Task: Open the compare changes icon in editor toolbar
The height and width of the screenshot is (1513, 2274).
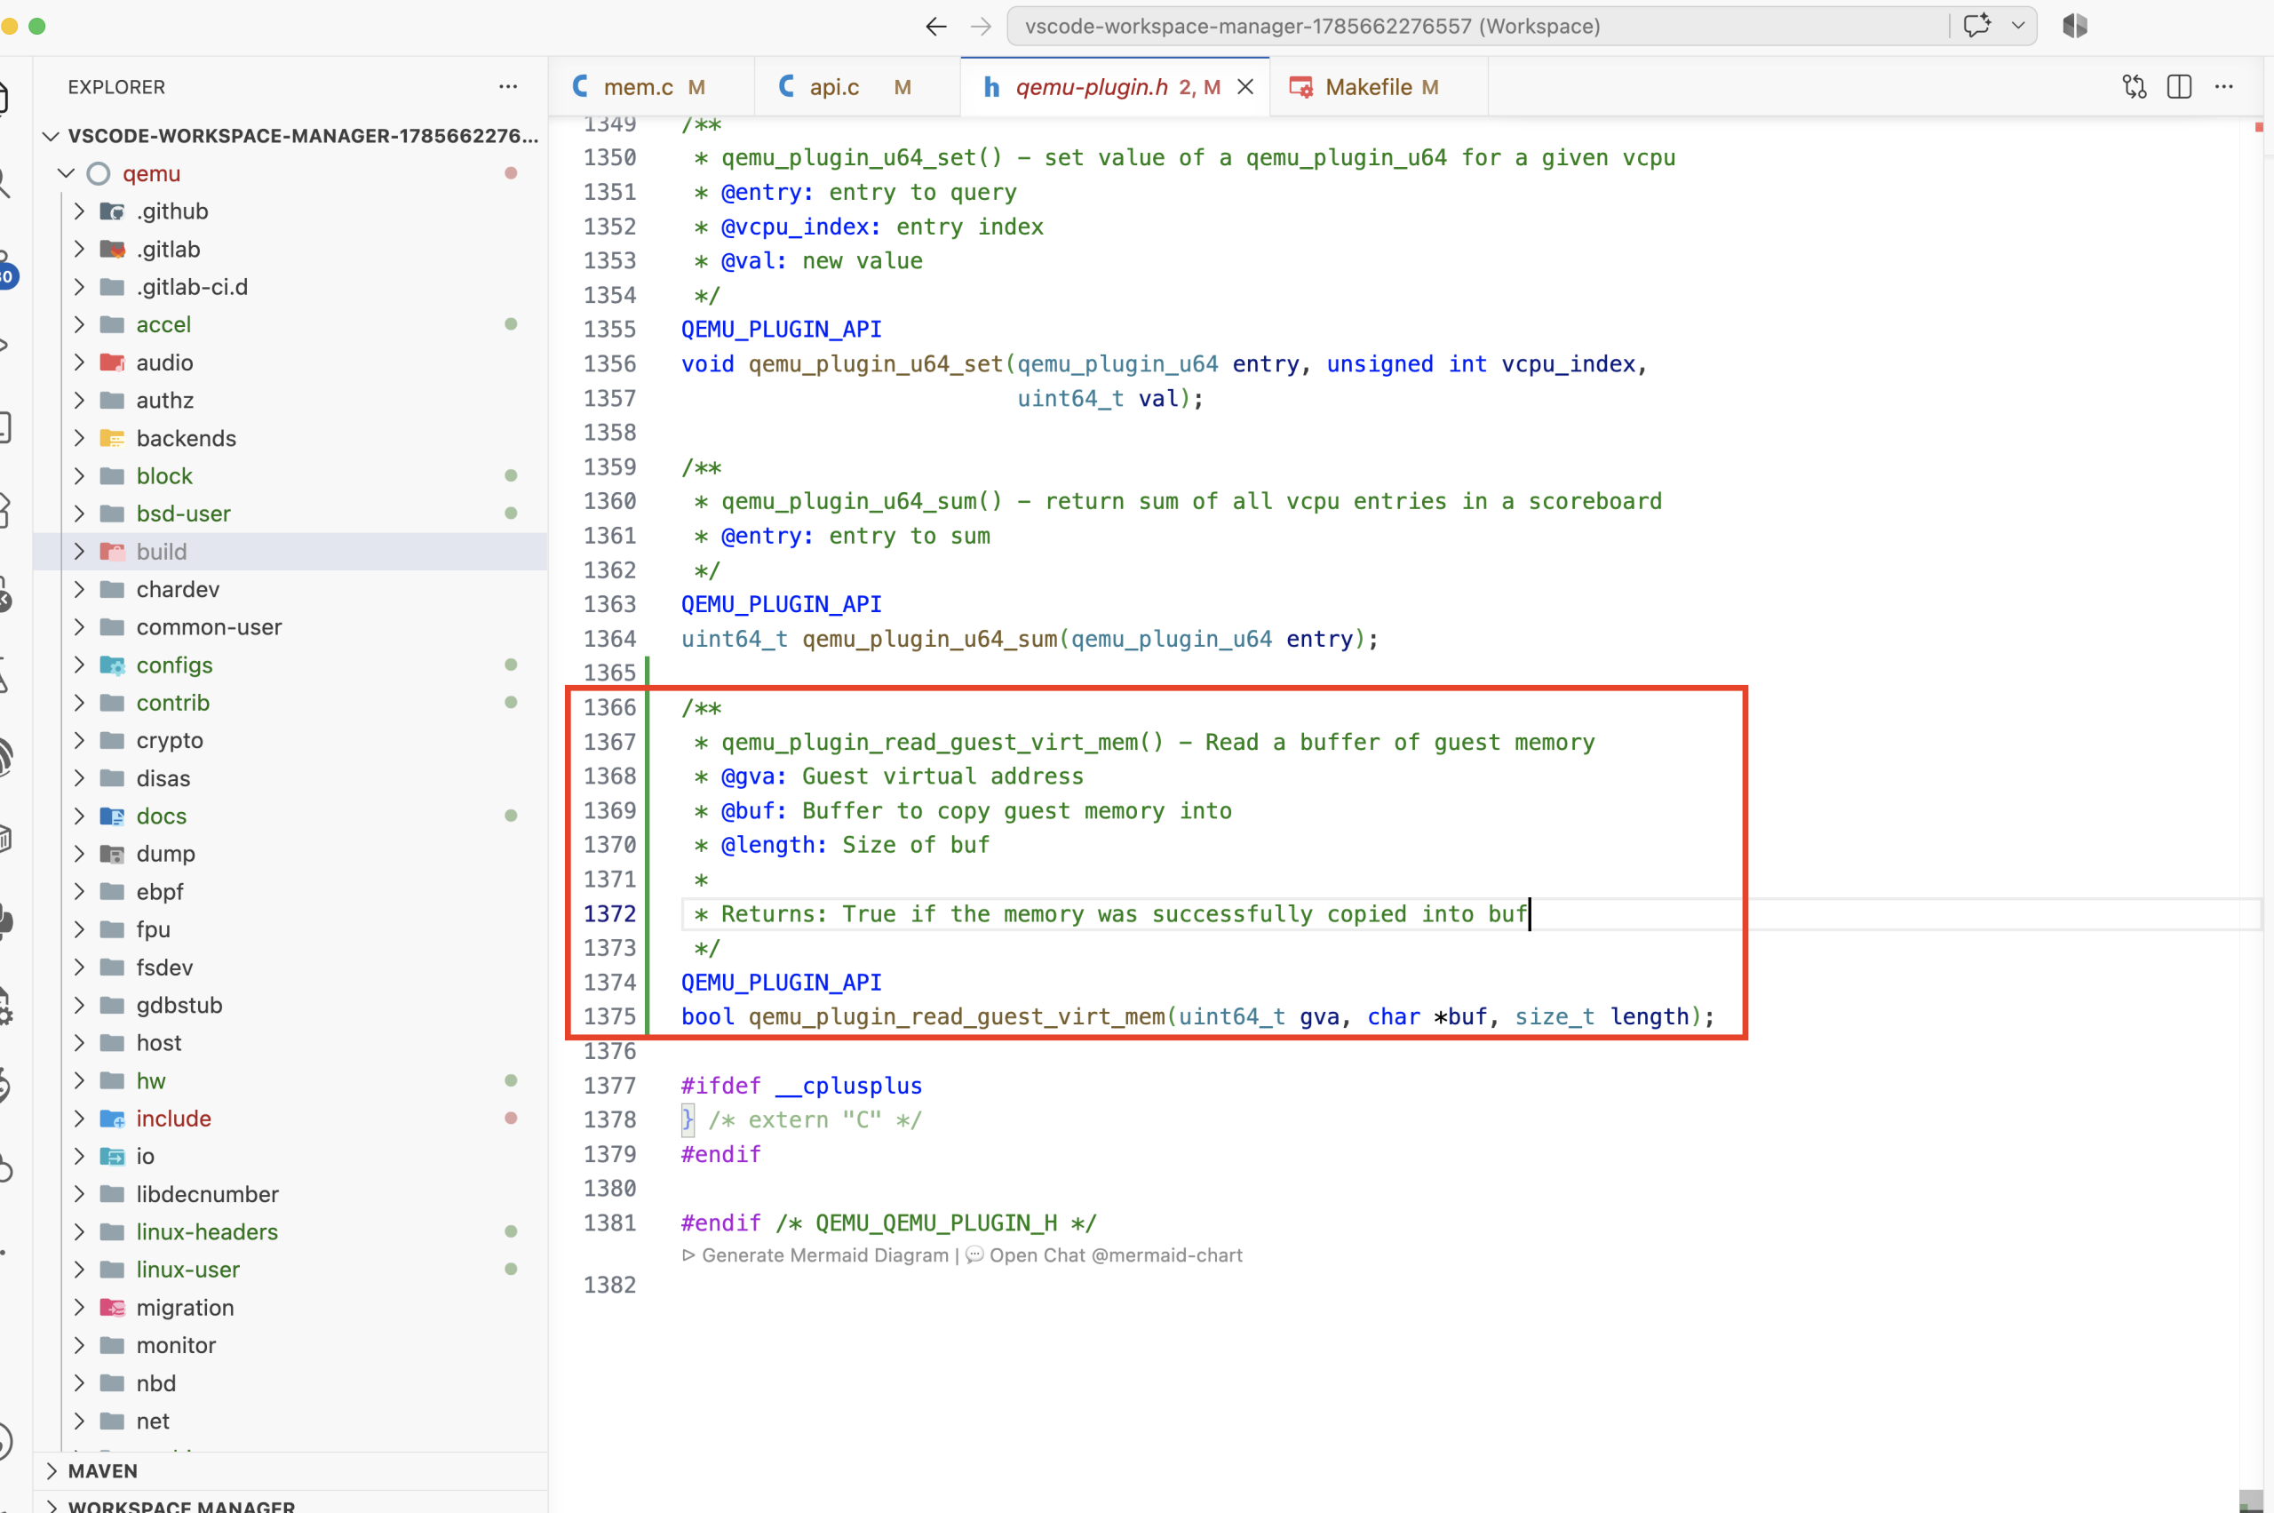Action: (x=2135, y=87)
